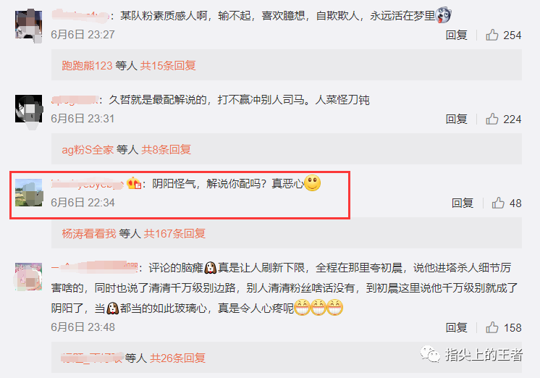Image resolution: width=540 pixels, height=378 pixels.
Task: Expand the 共26条回复 replies
Action: (177, 358)
